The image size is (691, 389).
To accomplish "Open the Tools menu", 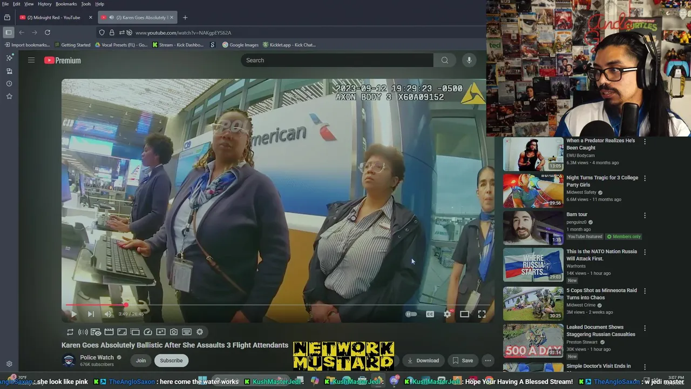I will pyautogui.click(x=86, y=4).
